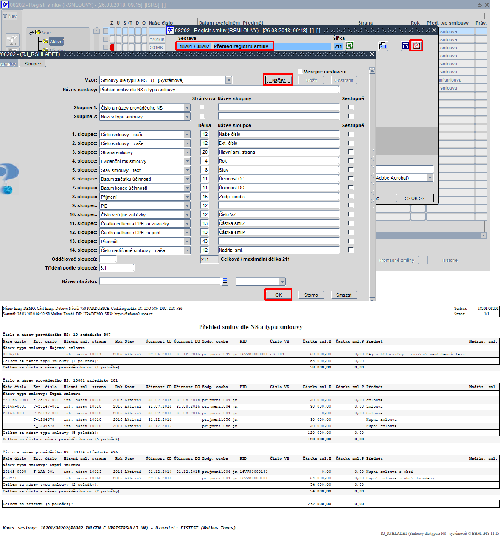Toggle the Veřejné nastavení checkbox
Image resolution: width=503 pixels, height=537 pixels.
(x=301, y=71)
